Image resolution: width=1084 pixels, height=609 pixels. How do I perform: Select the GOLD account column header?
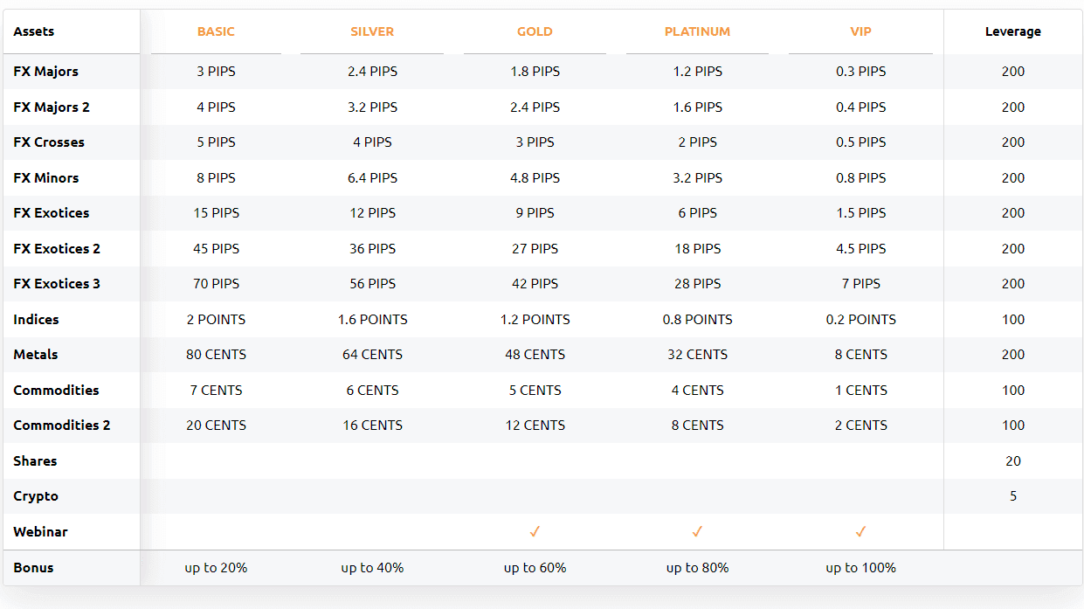(535, 31)
